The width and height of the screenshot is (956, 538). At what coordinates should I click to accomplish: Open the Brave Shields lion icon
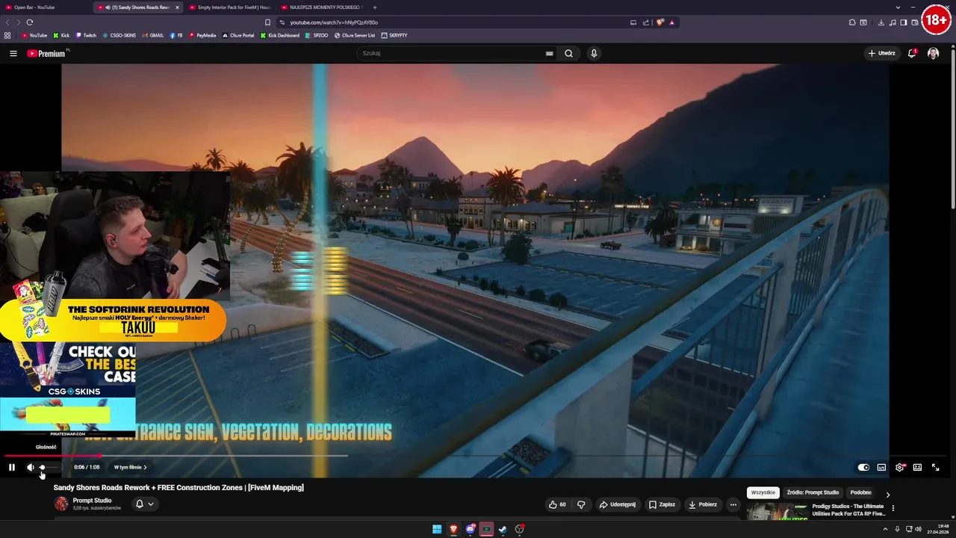point(660,22)
